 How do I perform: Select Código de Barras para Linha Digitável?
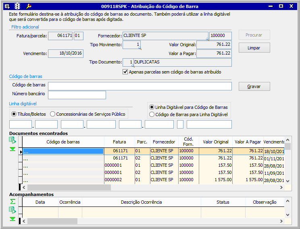tap(152, 115)
